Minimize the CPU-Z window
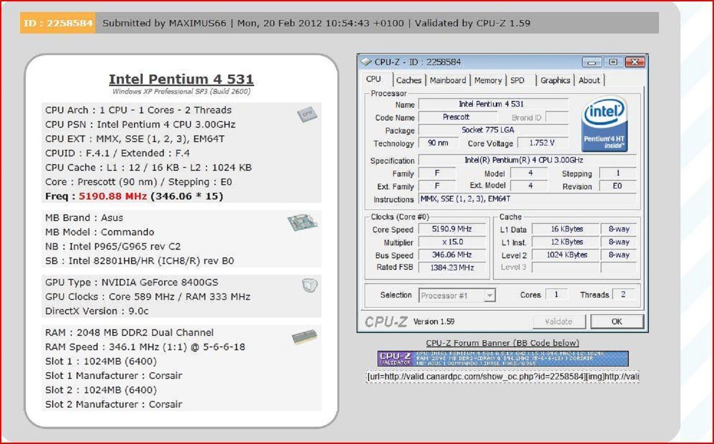Screen dimensions: 714x444 [592, 62]
